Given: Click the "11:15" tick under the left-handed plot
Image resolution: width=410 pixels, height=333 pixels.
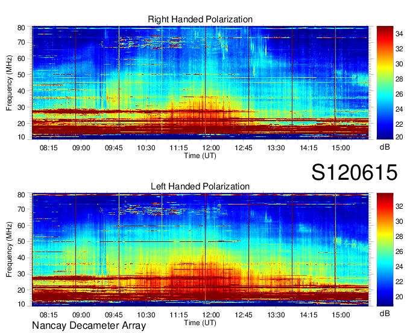Looking at the screenshot, I should (178, 315).
